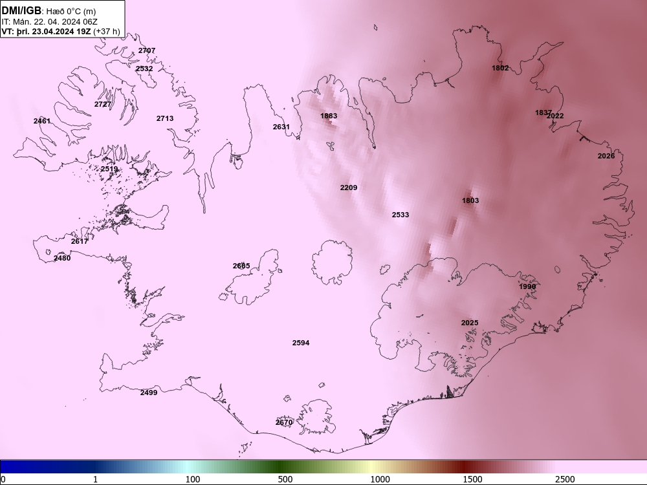
Task: Click the DMI/IGB title text
Action: 21,10
